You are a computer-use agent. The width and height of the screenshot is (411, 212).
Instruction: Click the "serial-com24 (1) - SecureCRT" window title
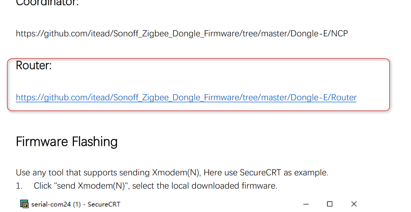click(x=76, y=204)
